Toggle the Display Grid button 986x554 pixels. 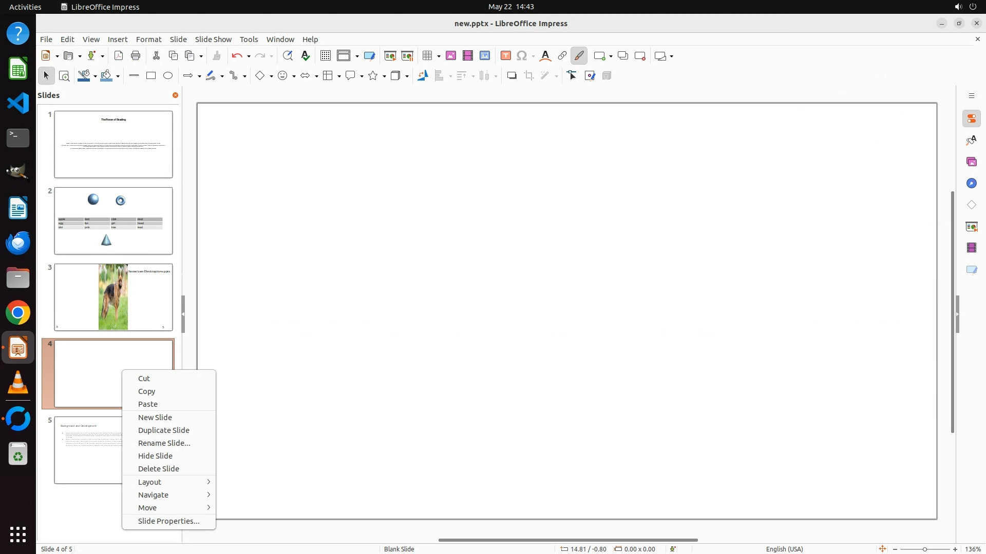click(326, 56)
